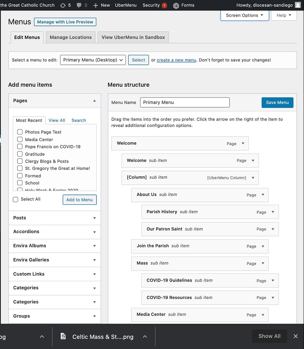Click the Save Menu button
304x349 pixels.
(x=277, y=102)
